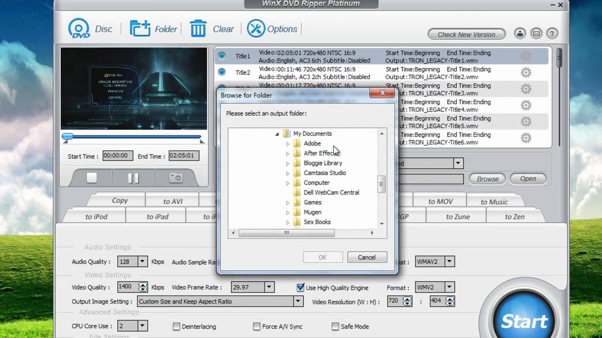Expand the Games folder node
Viewport: 602px width, 338px height.
click(287, 202)
